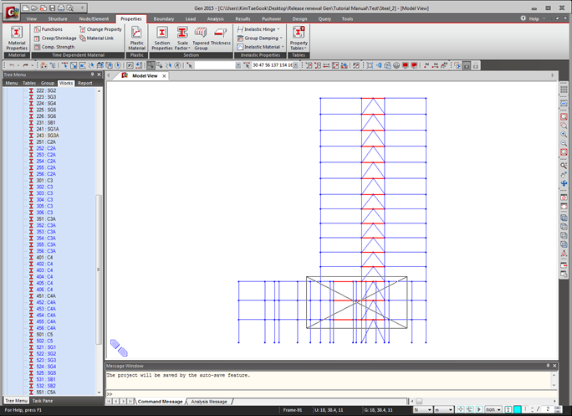Click the Change Property button
Viewport: 572px width, 416px height.
pyautogui.click(x=100, y=29)
